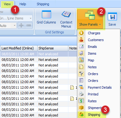
Task: Click the Notes page icon in menu
Action: click(81, 67)
